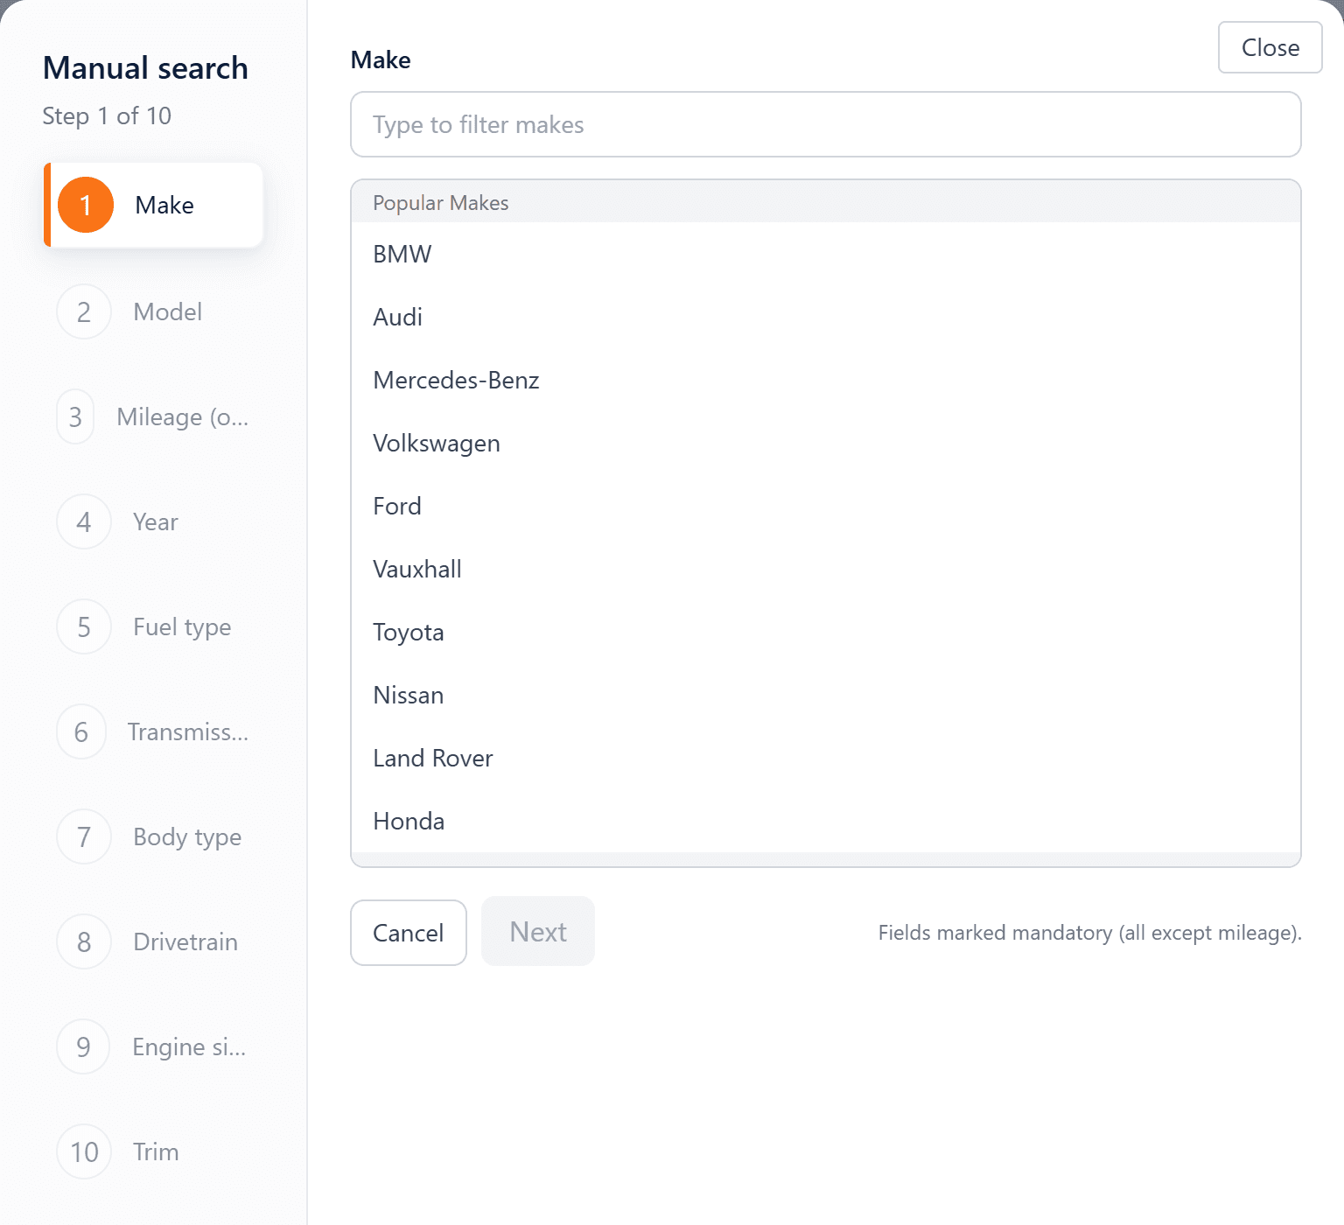Click the Next button
The width and height of the screenshot is (1344, 1225).
538,932
